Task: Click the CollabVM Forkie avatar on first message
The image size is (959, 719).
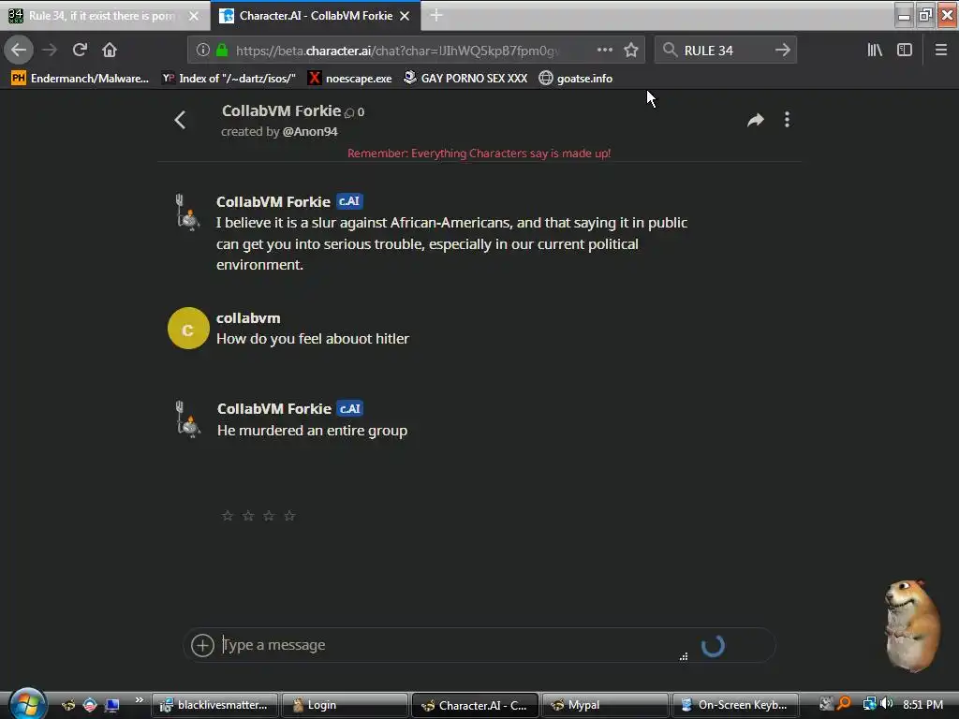Action: [x=187, y=213]
